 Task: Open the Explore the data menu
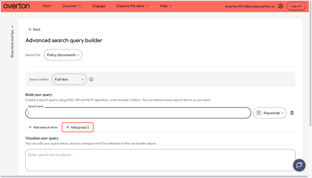click(133, 6)
